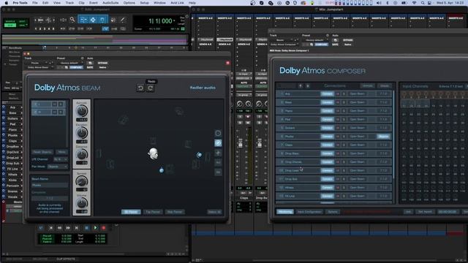The width and height of the screenshot is (468, 263).
Task: Select the Selector tool in Edit toolbar
Action: click(93, 20)
